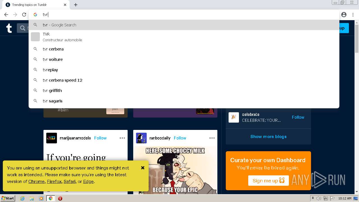Open the file explorer taskbar icon
The height and width of the screenshot is (202, 359).
(32, 198)
